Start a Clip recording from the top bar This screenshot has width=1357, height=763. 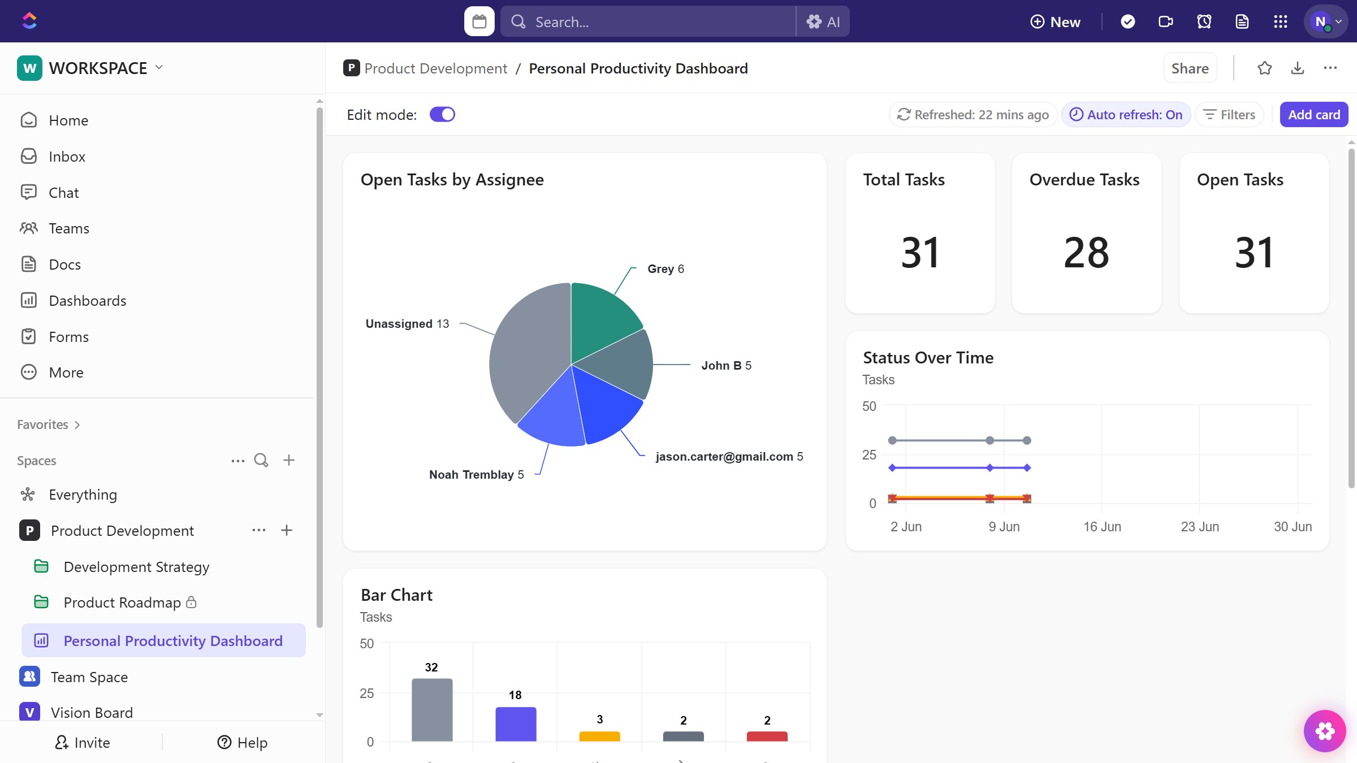point(1166,21)
